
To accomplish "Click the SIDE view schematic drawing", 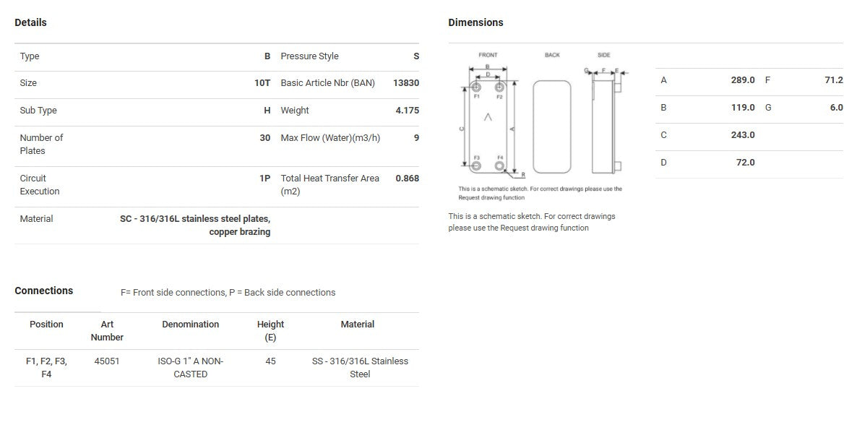I will (604, 126).
